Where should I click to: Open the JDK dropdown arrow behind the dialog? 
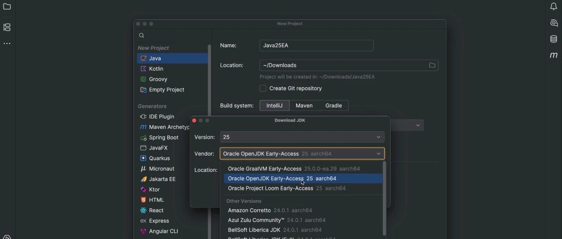pos(418,125)
